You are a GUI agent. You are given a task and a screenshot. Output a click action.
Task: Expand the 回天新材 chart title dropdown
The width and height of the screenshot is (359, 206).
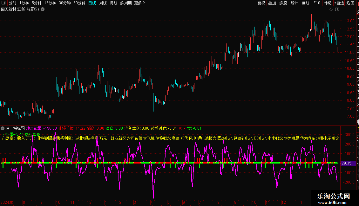tap(43, 10)
